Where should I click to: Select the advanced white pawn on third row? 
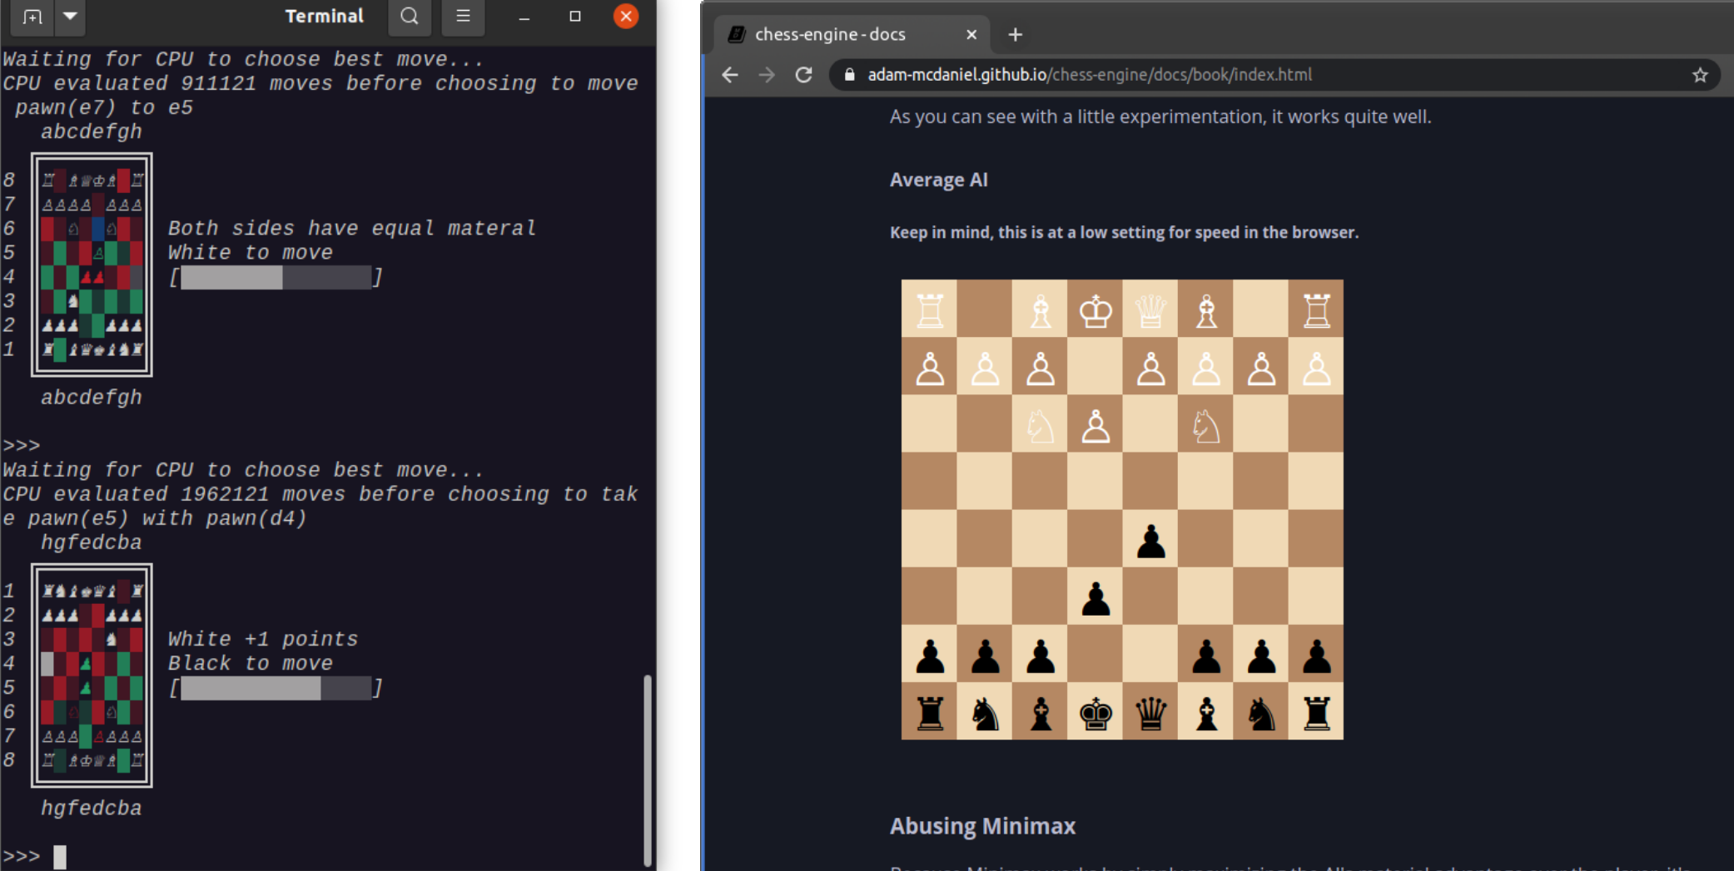[1096, 426]
